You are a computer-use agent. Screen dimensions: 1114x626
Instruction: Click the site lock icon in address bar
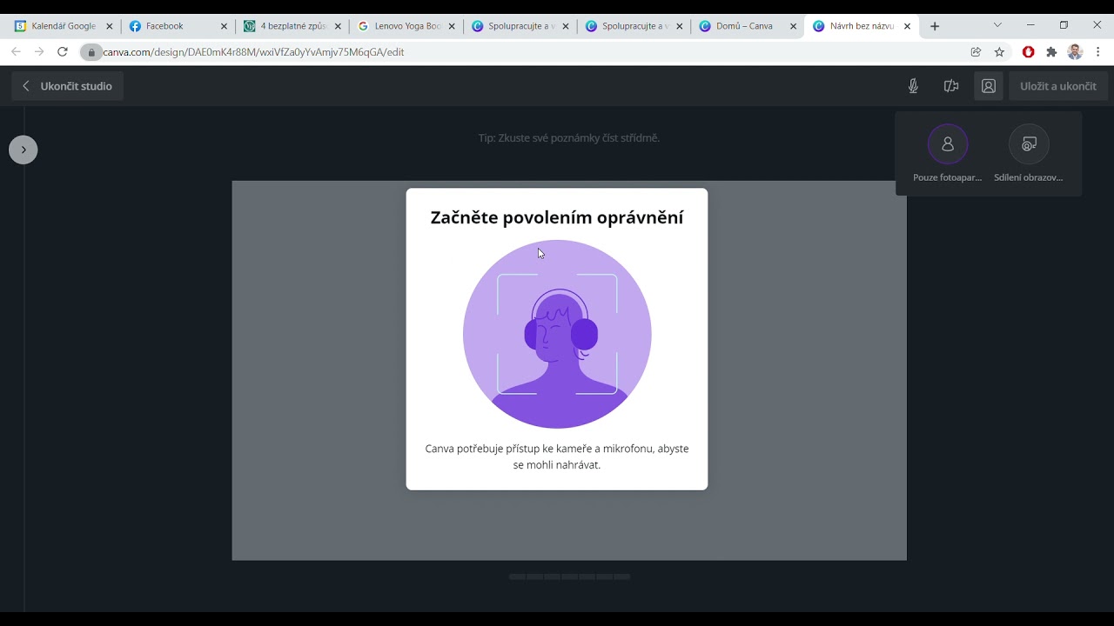pyautogui.click(x=91, y=52)
